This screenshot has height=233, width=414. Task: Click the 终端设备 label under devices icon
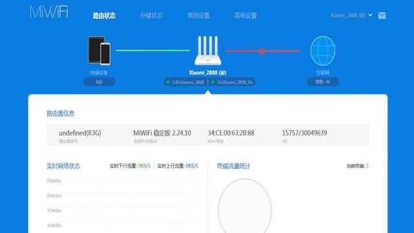(99, 72)
